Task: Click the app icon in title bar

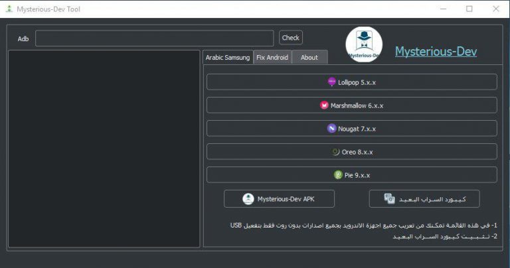Action: tap(9, 9)
